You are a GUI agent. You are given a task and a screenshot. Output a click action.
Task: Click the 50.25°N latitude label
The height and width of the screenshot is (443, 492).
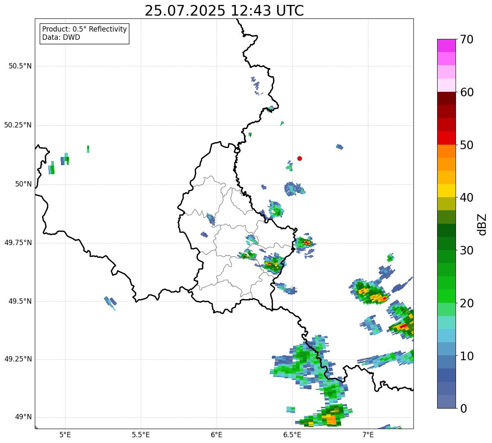[x=18, y=125]
